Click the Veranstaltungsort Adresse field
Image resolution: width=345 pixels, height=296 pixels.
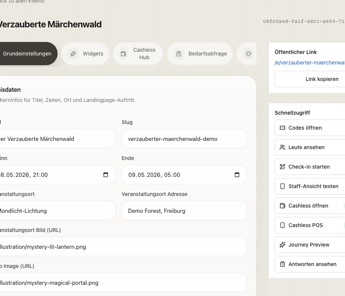(x=184, y=211)
